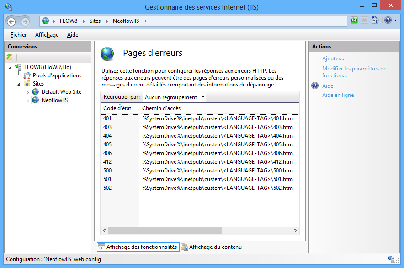
Task: Click the Default Web Site globe icon
Action: [36, 92]
